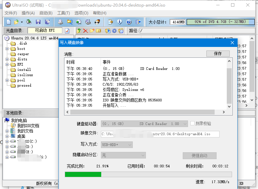This screenshot has width=258, height=189.
Task: Click the Add Files toolbar icon
Action: (x=110, y=22)
